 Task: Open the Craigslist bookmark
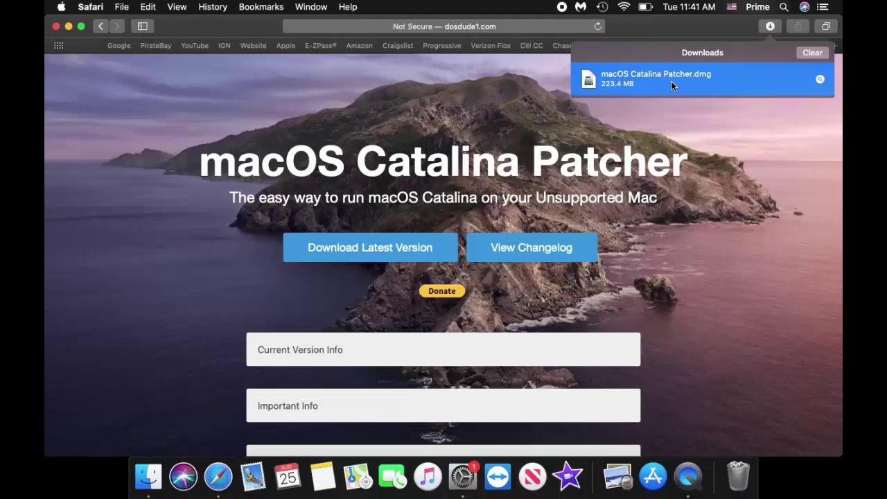click(x=398, y=46)
